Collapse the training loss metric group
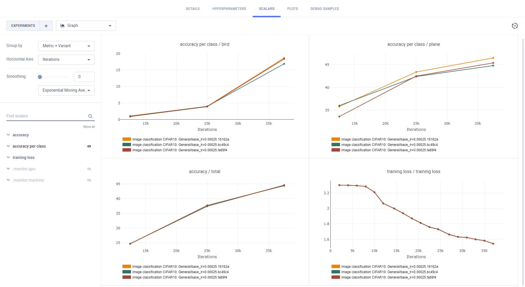 tap(8, 157)
